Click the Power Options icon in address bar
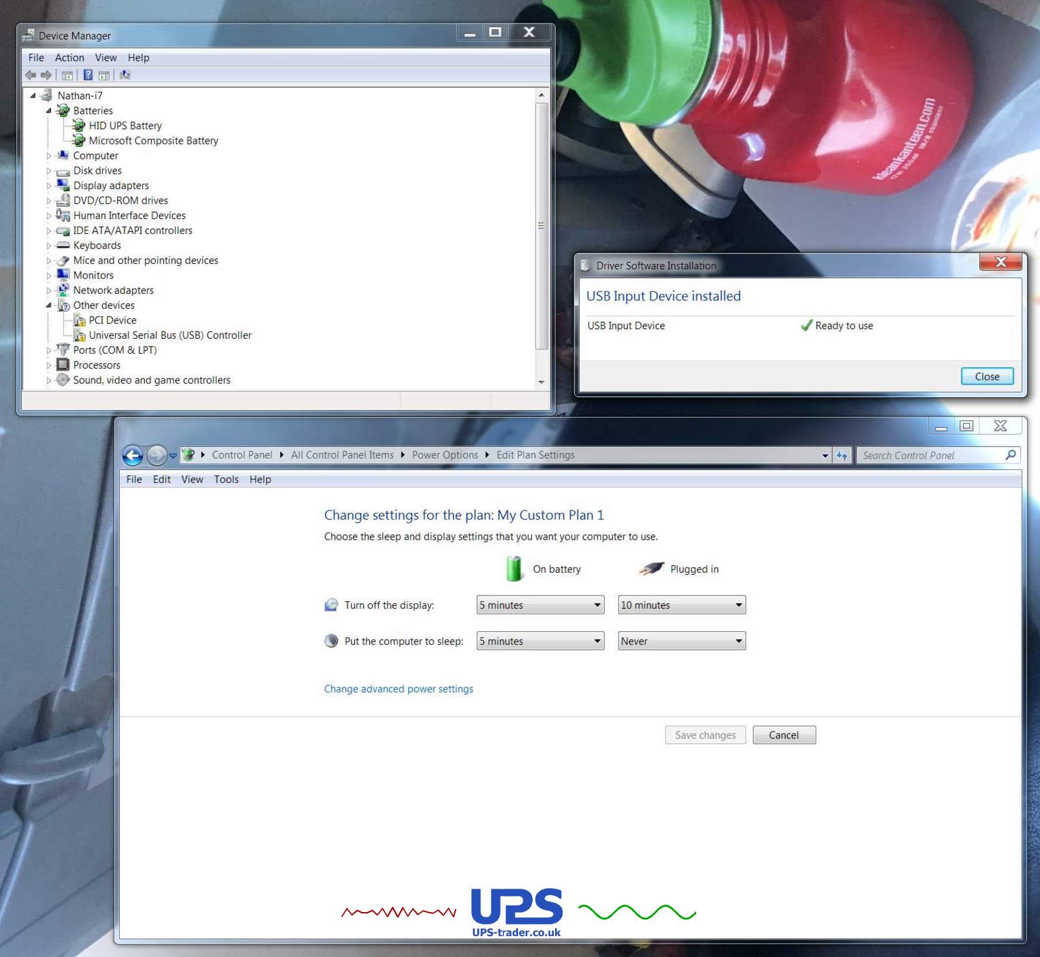This screenshot has height=957, width=1040. [188, 455]
